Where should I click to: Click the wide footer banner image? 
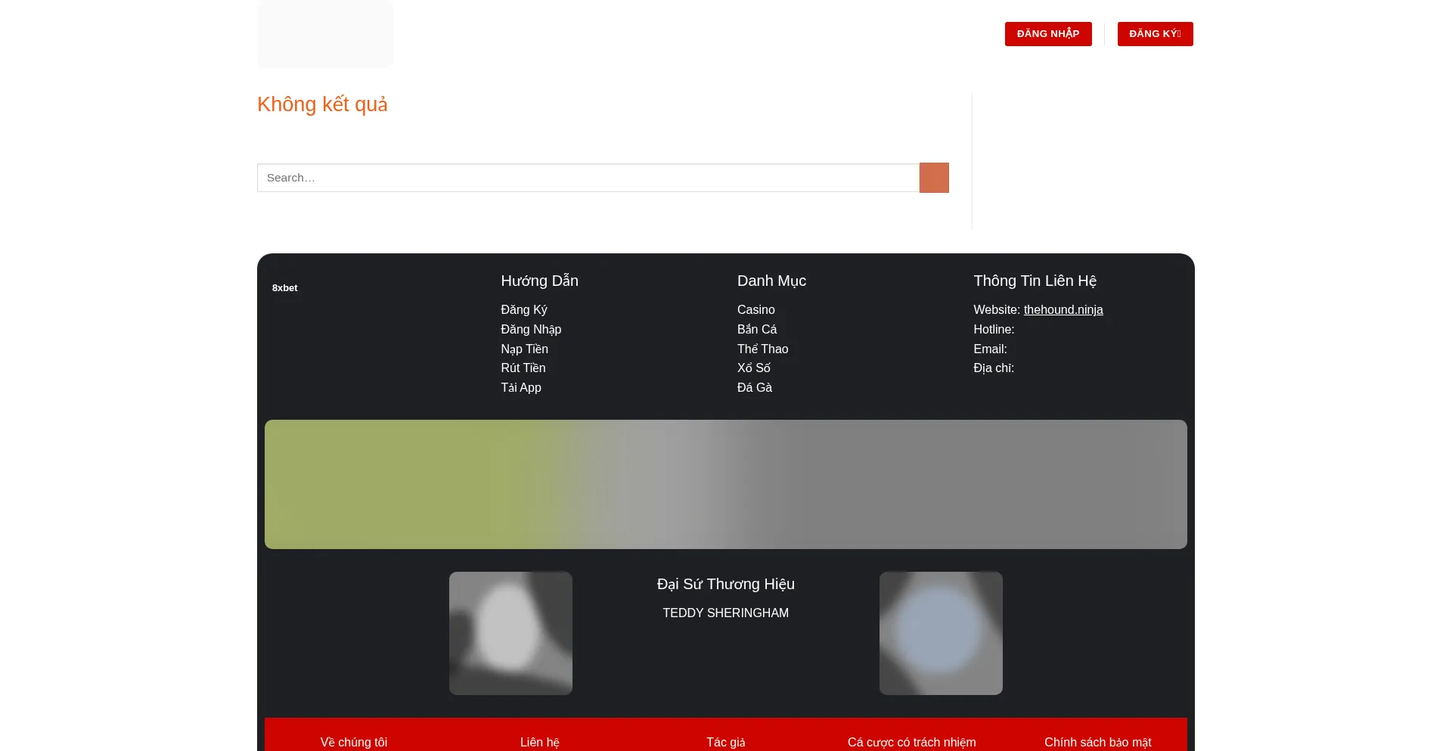pyautogui.click(x=726, y=484)
